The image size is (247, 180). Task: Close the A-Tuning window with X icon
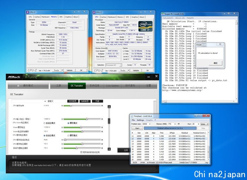click(x=156, y=76)
